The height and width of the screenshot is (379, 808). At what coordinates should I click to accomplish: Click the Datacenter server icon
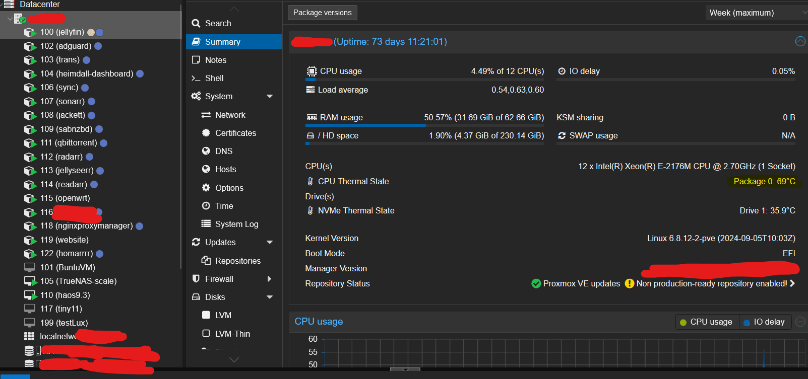tap(9, 4)
